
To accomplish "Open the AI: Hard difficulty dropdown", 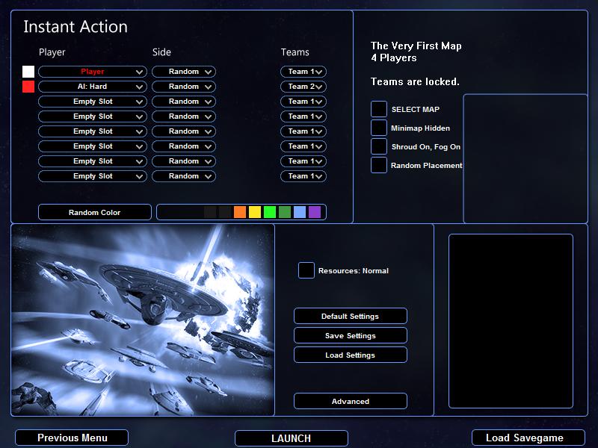I will 93,87.
